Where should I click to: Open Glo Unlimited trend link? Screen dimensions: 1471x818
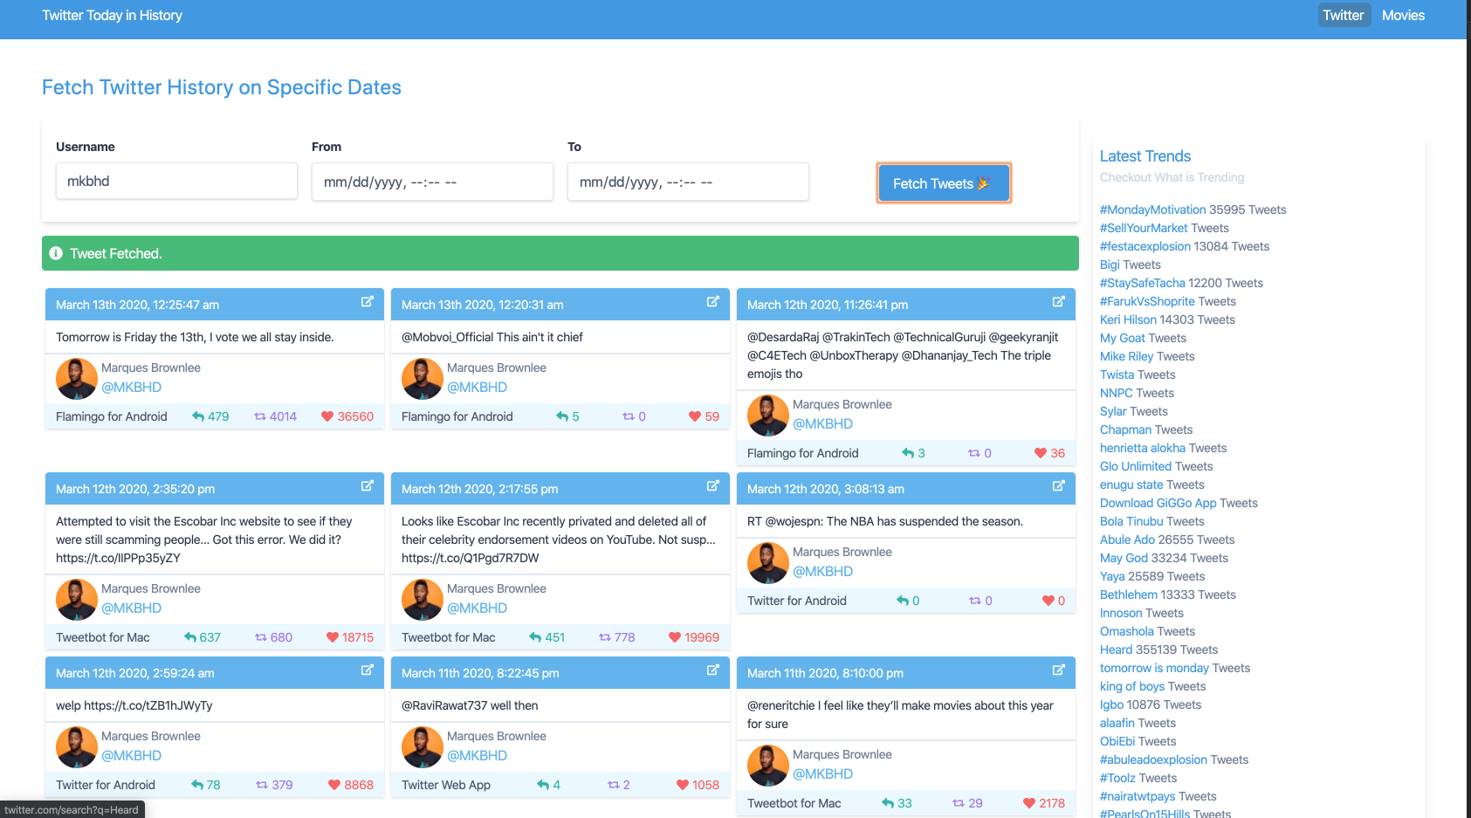(1136, 466)
